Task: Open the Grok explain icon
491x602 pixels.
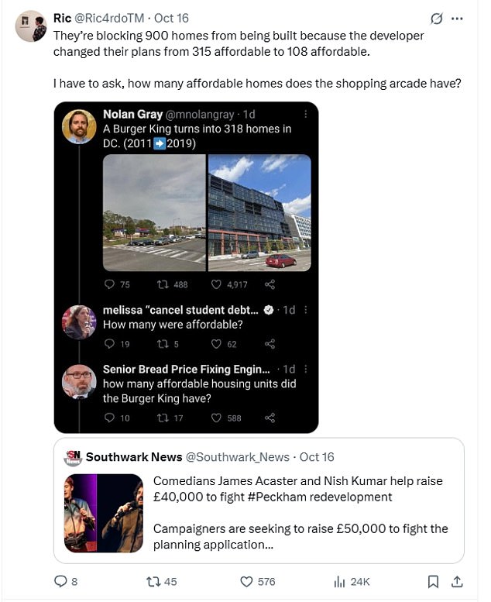Action: click(x=436, y=19)
